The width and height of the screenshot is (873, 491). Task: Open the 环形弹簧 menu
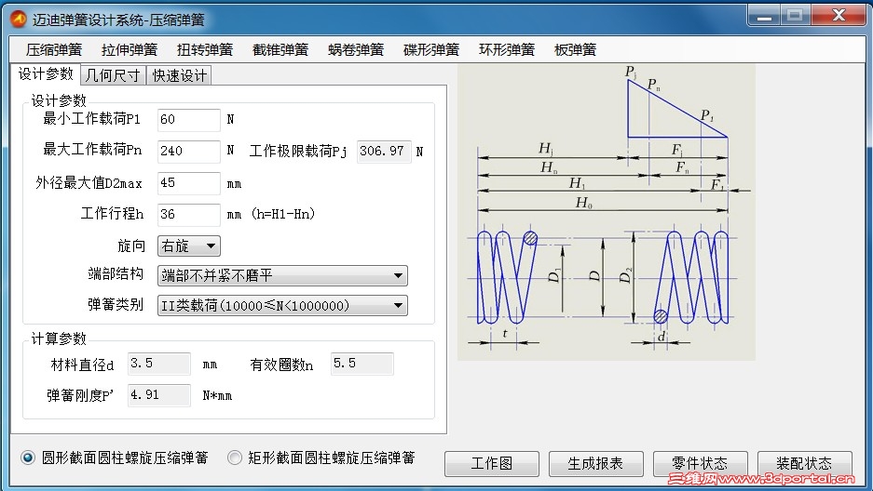pos(507,50)
